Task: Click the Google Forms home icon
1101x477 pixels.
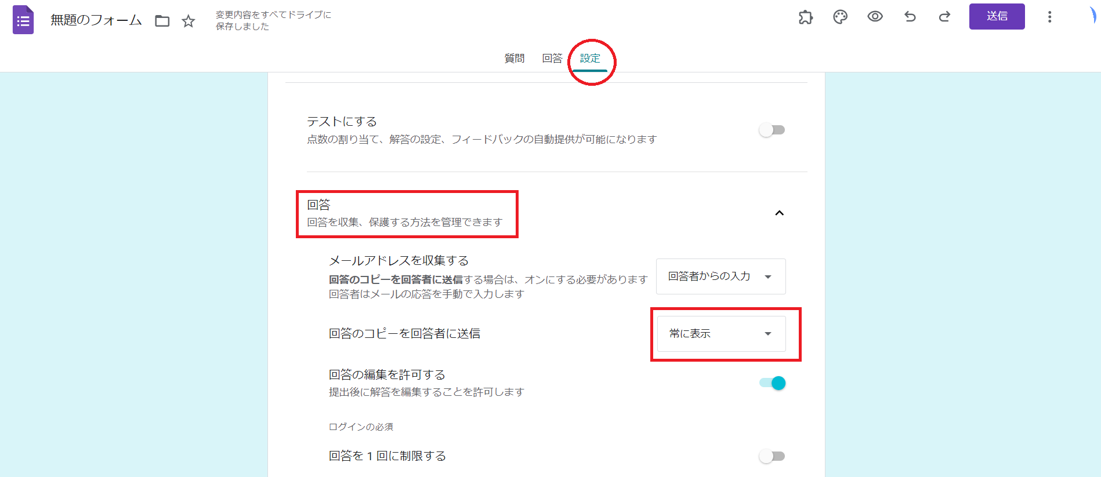Action: tap(23, 20)
